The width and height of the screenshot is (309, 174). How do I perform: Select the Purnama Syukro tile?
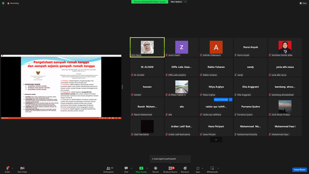click(x=251, y=107)
